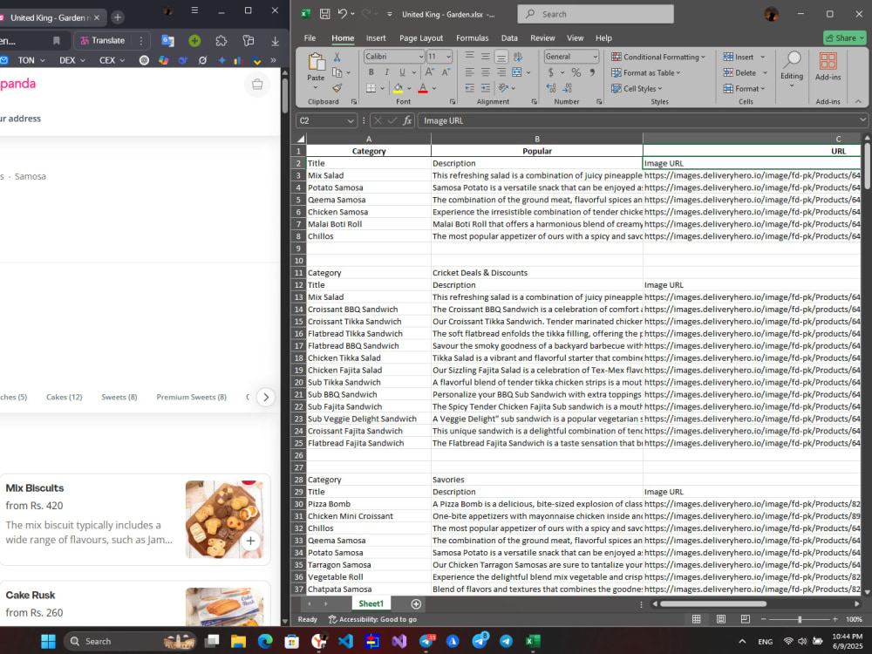This screenshot has width=872, height=654.
Task: Click the Excel zoom slider handle
Action: (x=800, y=619)
